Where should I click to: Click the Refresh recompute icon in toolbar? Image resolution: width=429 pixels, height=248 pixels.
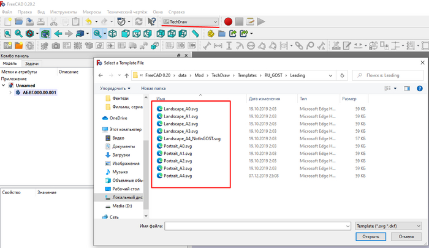137,21
